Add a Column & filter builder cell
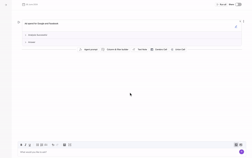This screenshot has width=252, height=158. pyautogui.click(x=115, y=49)
